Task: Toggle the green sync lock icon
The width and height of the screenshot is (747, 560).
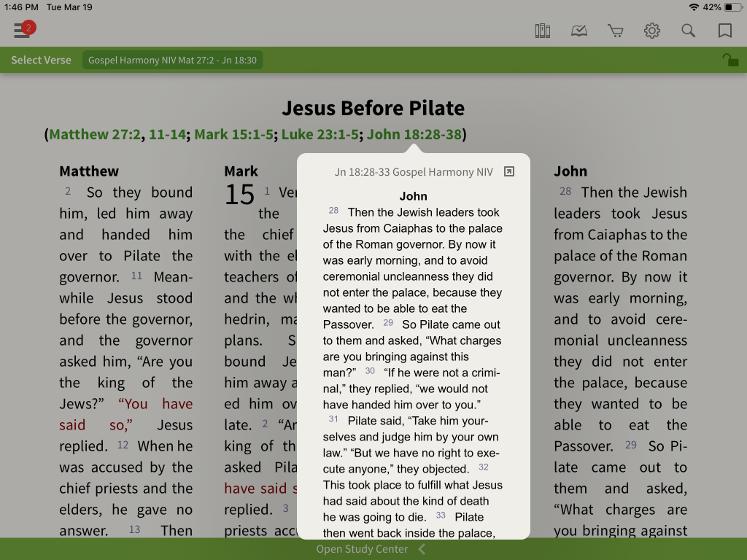Action: coord(729,60)
